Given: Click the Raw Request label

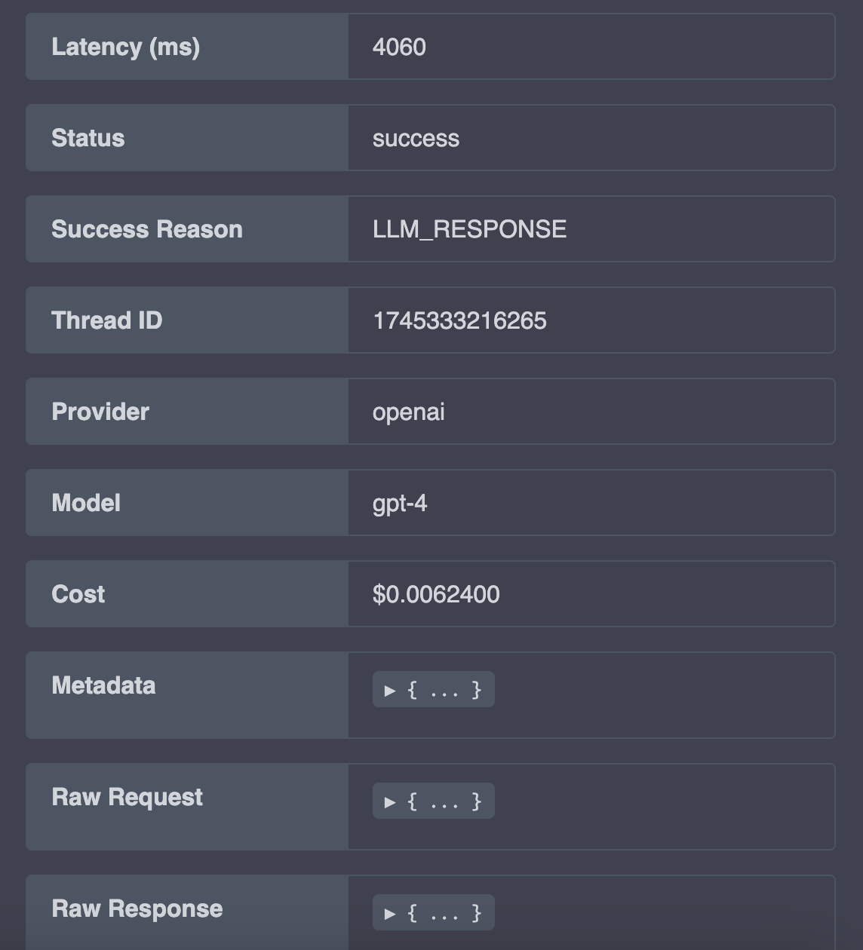Looking at the screenshot, I should pos(127,797).
